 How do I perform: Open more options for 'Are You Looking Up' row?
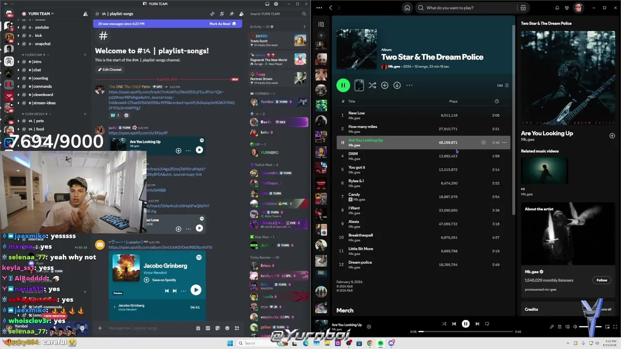click(504, 143)
